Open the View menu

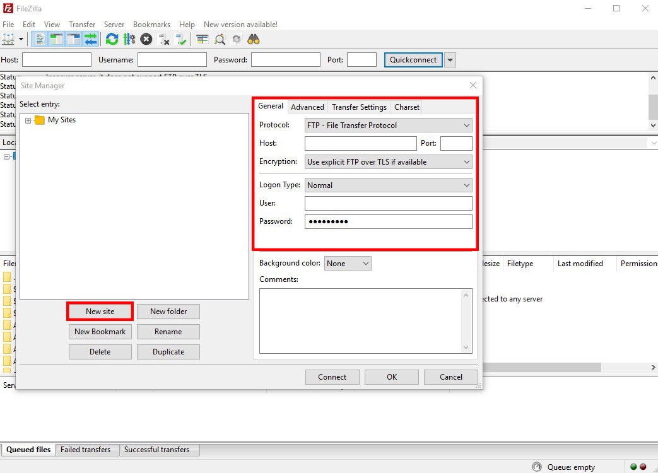pyautogui.click(x=52, y=25)
